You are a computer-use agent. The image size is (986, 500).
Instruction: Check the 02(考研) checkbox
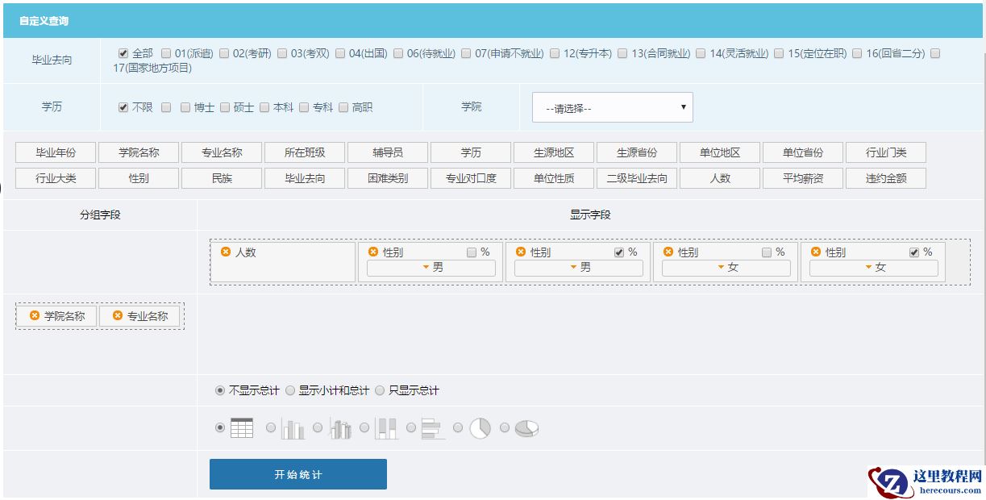coord(224,53)
